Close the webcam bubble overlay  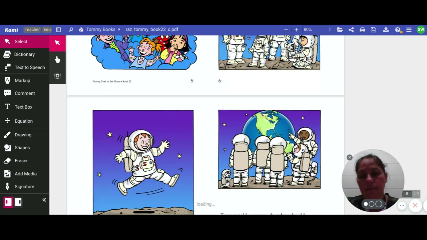pos(350,157)
